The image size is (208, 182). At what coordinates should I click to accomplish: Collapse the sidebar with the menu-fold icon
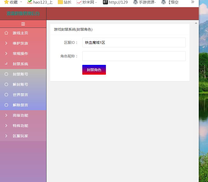click(23, 24)
